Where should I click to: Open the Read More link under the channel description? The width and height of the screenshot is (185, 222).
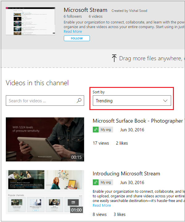73,31
